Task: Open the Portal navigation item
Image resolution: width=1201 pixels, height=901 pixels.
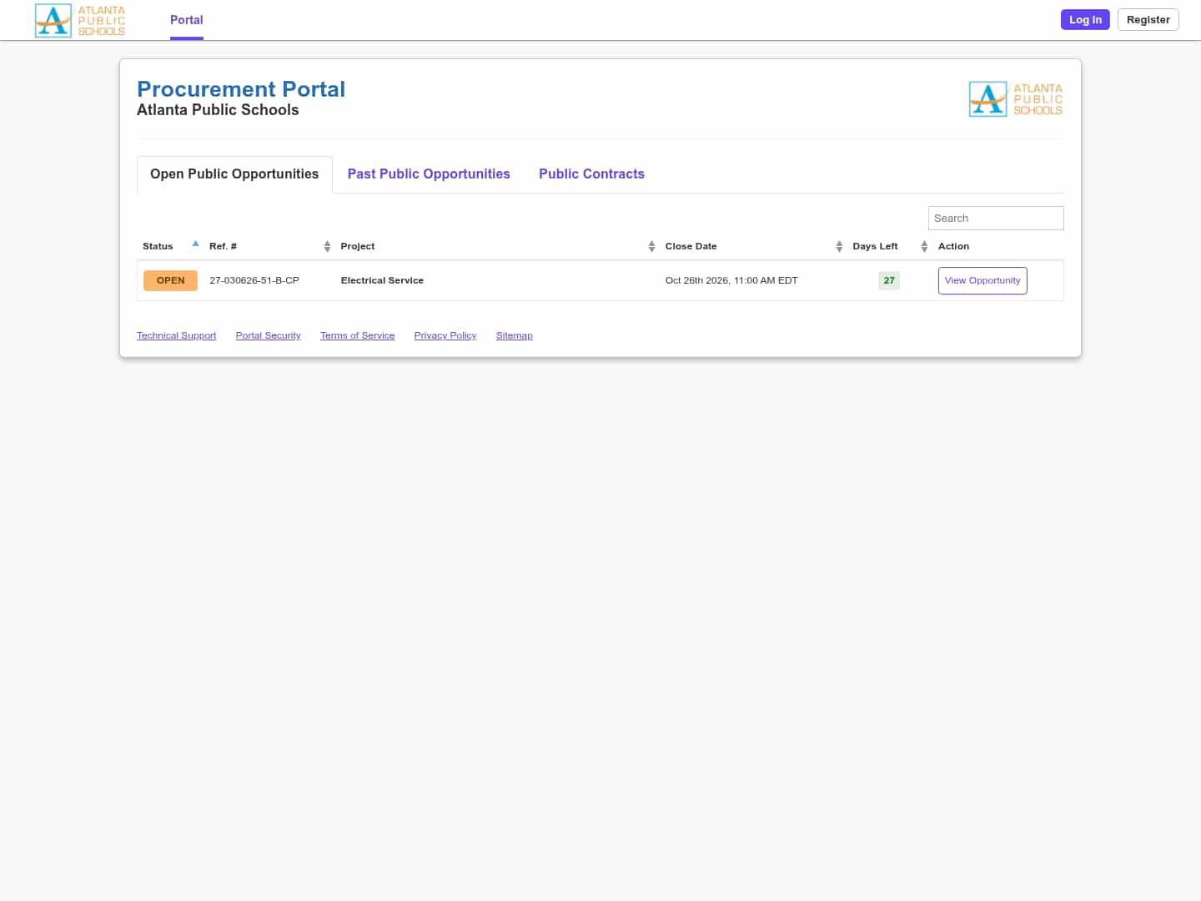Action: click(187, 20)
